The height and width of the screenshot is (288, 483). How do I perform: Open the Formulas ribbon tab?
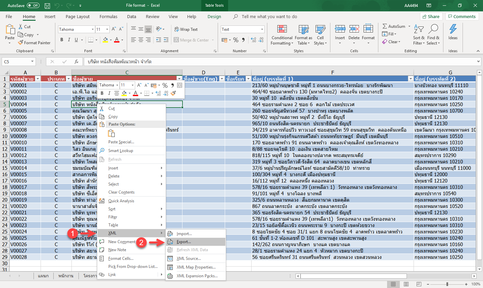(108, 16)
